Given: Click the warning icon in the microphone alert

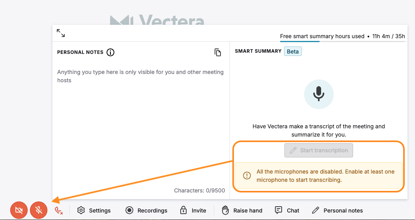Looking at the screenshot, I should coord(247,176).
